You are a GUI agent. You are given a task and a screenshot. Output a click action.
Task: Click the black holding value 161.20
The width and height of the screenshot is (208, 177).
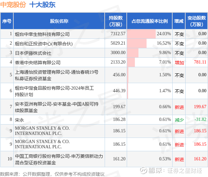point(119,159)
